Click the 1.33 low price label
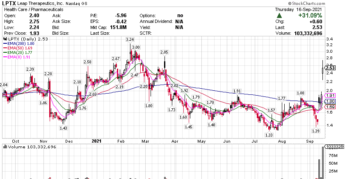 click(x=269, y=135)
